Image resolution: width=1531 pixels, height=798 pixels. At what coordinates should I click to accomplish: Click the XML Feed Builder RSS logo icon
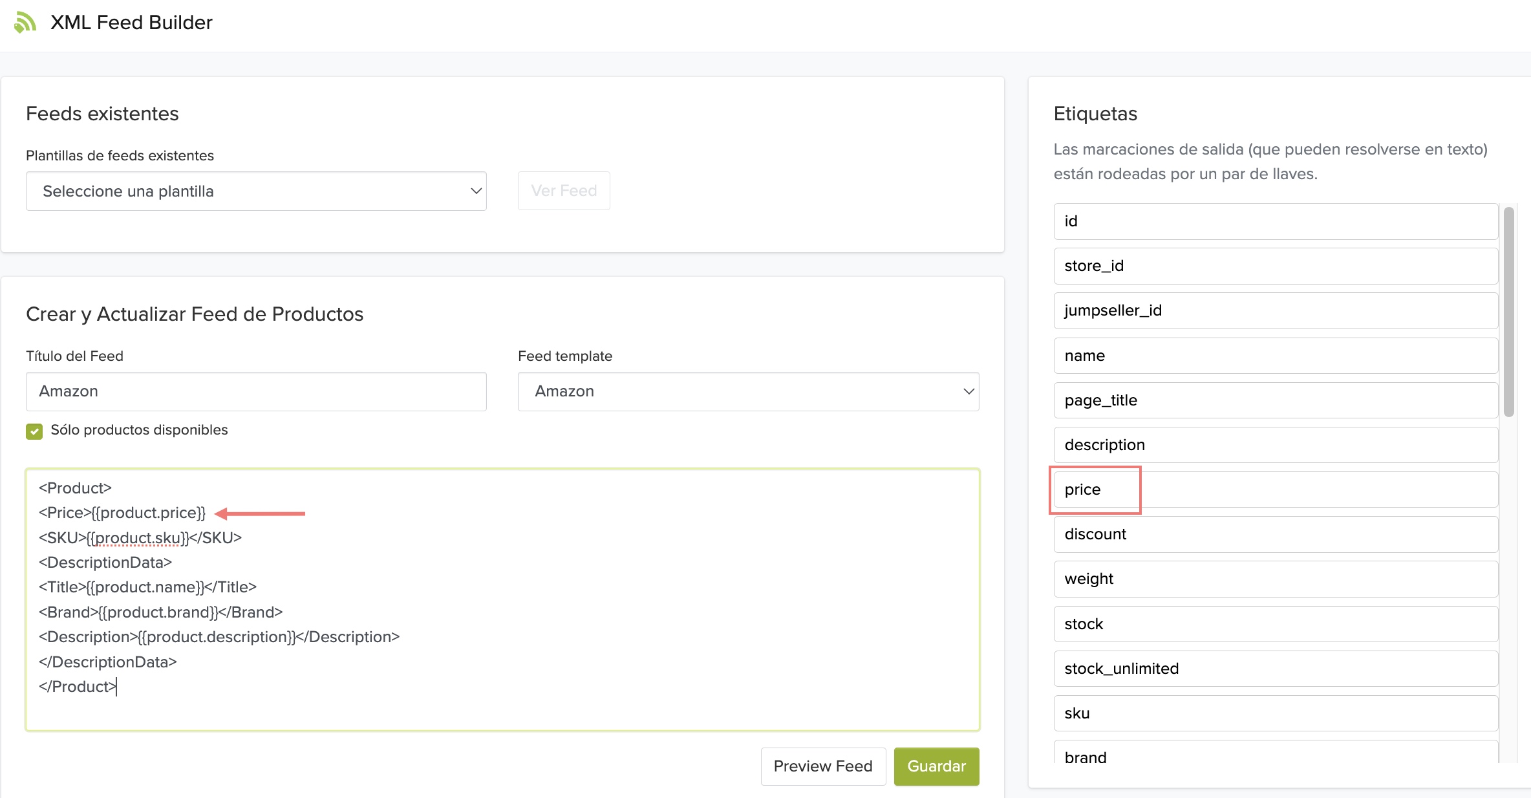[x=25, y=23]
